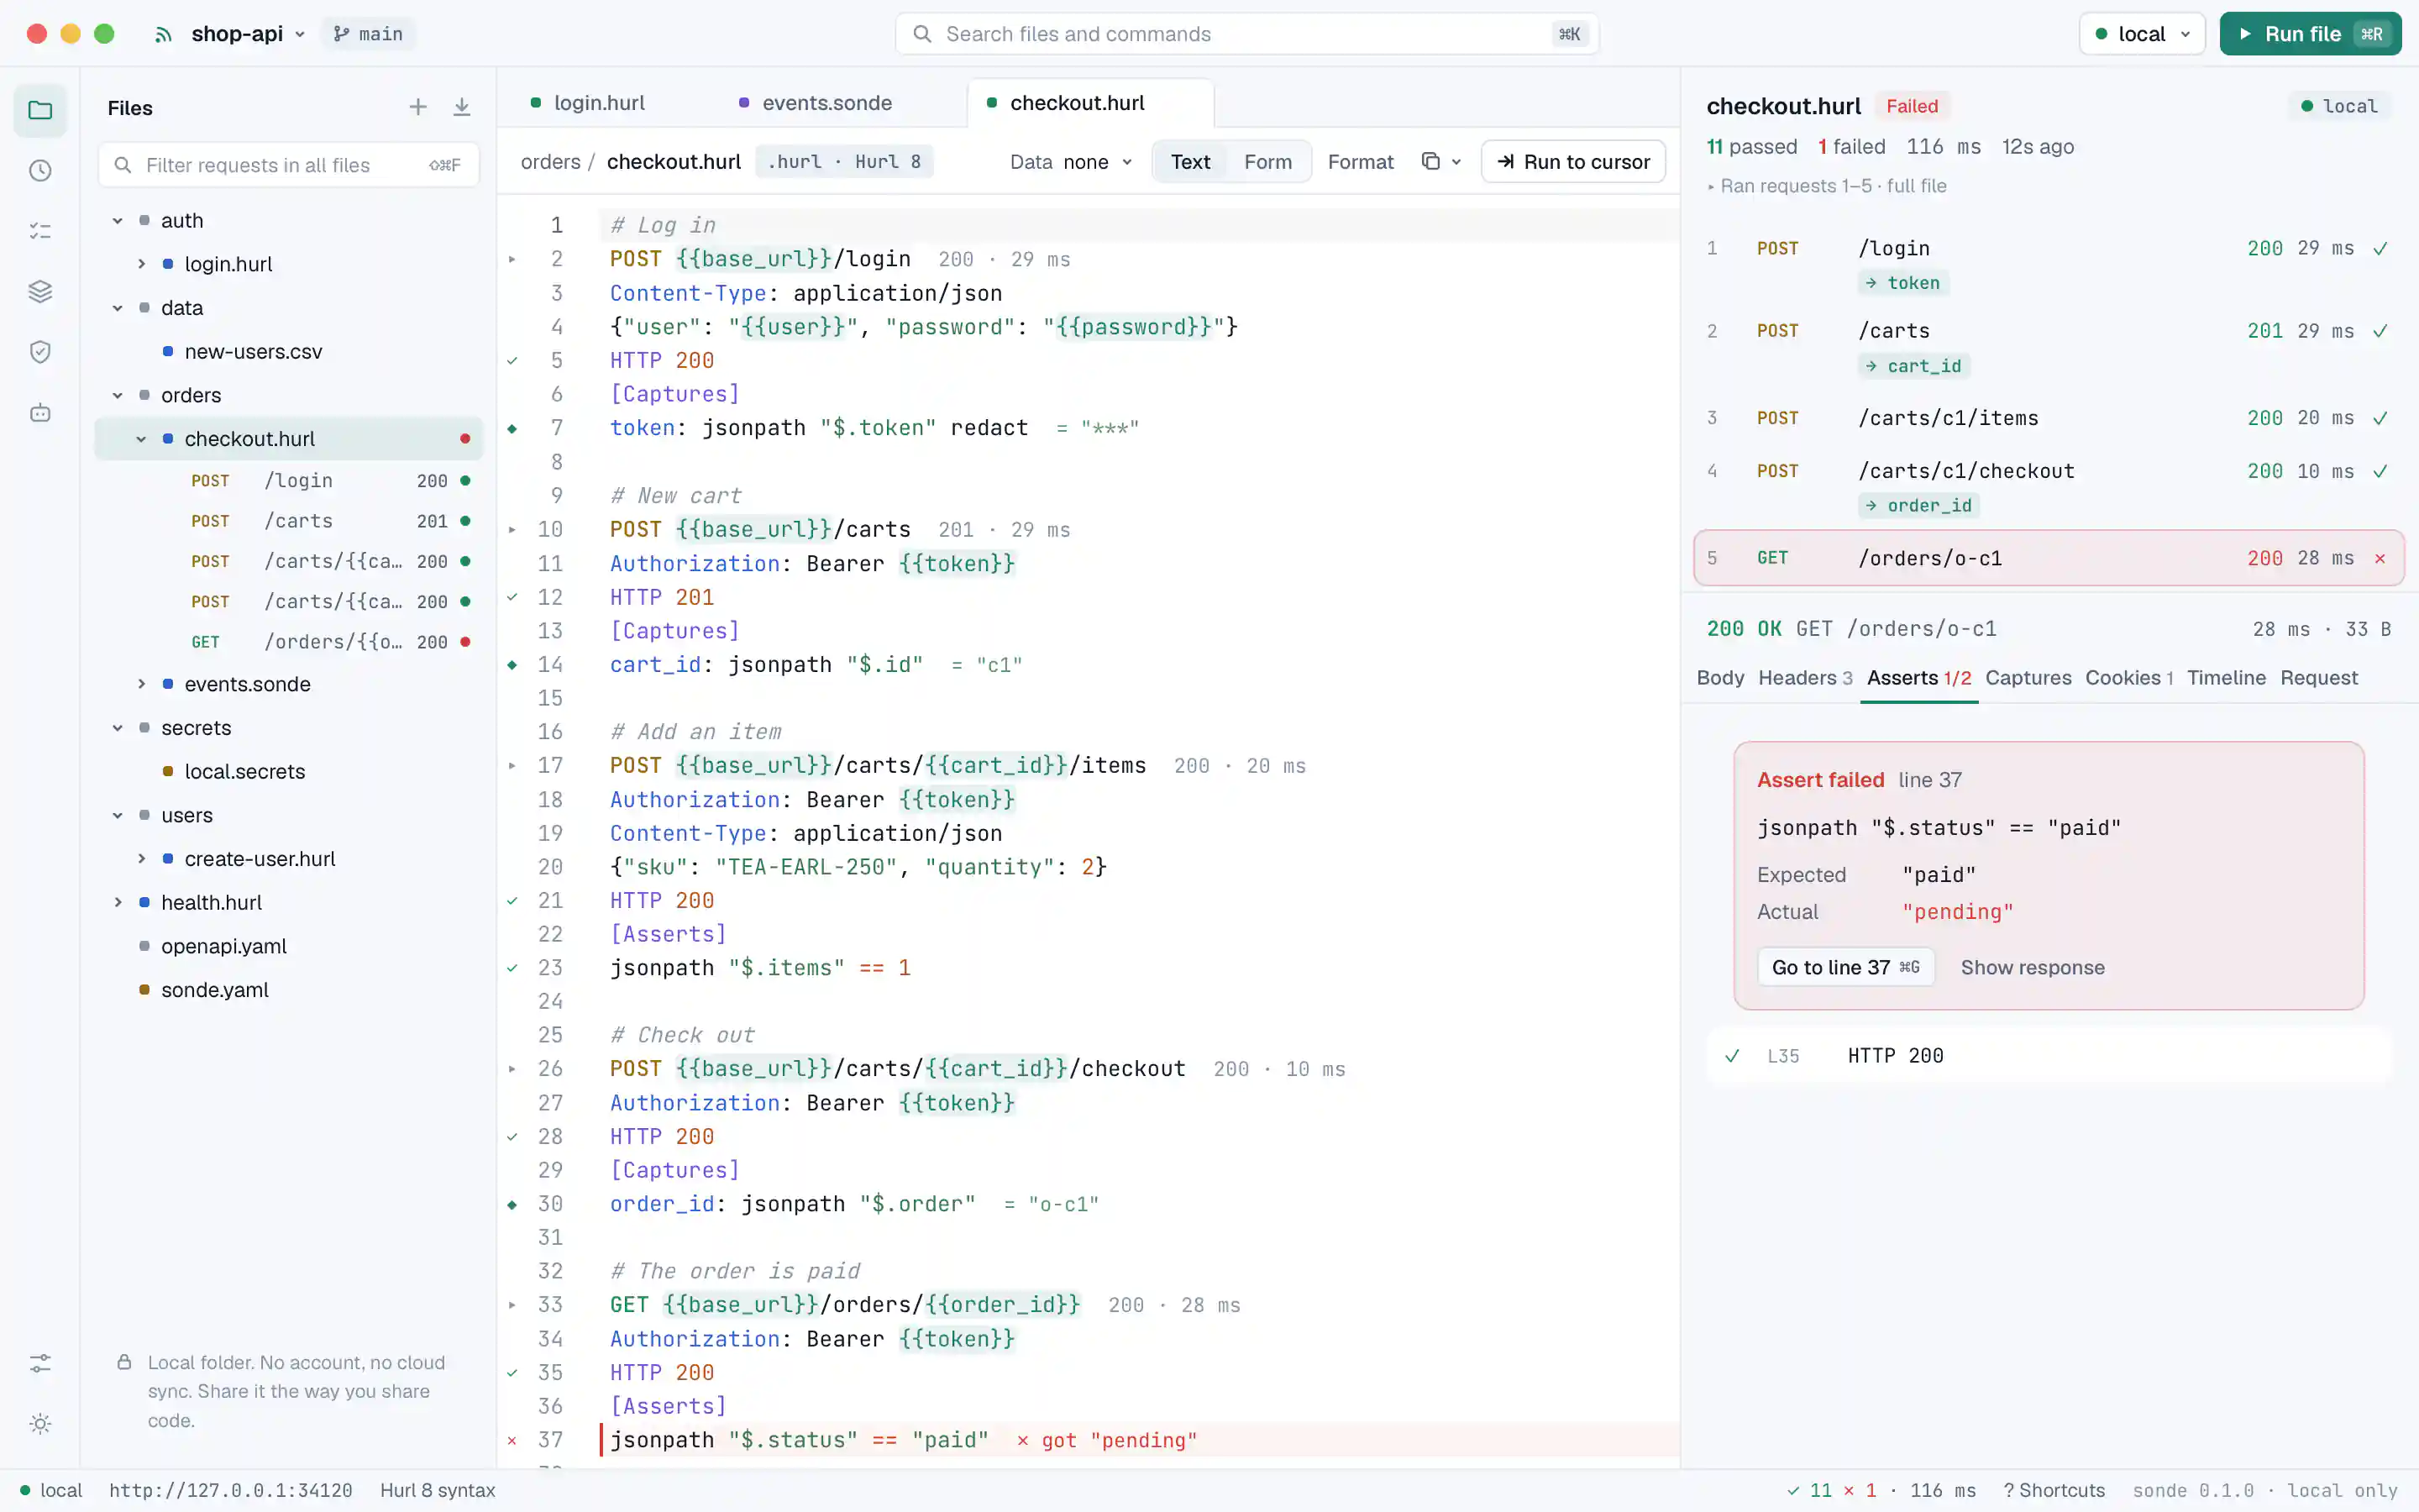Open the History clock sidebar icon
The height and width of the screenshot is (1512, 2419).
click(x=40, y=171)
